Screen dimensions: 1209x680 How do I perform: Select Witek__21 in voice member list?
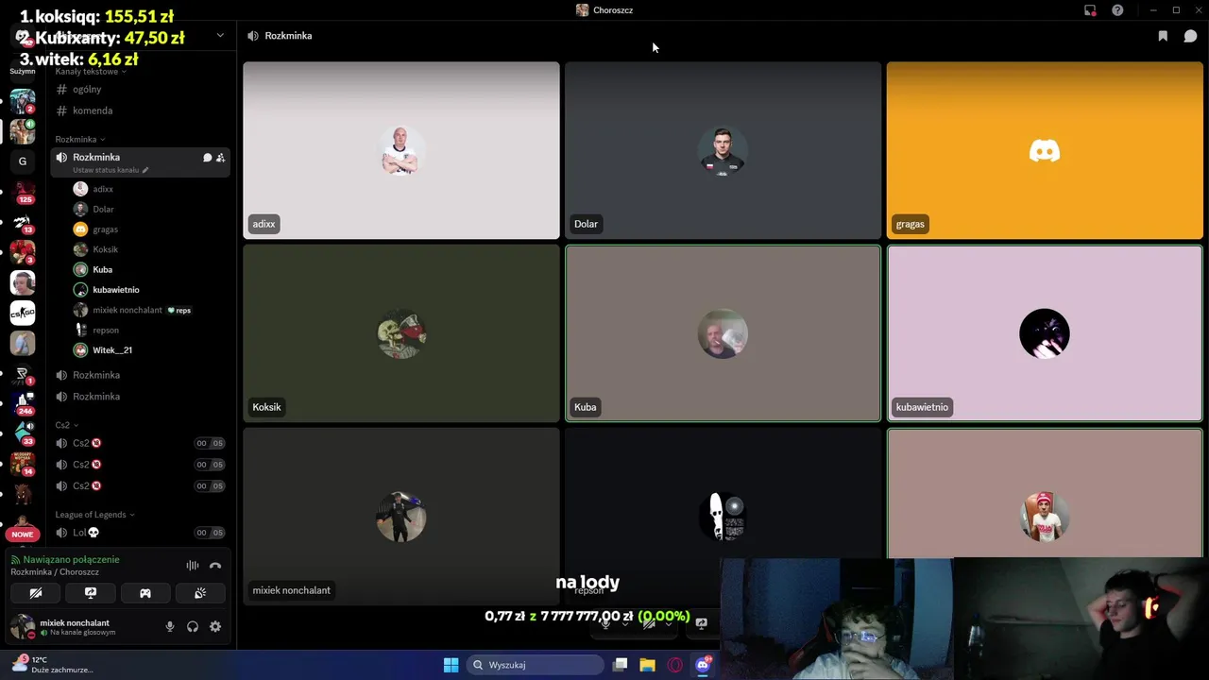[149, 350]
